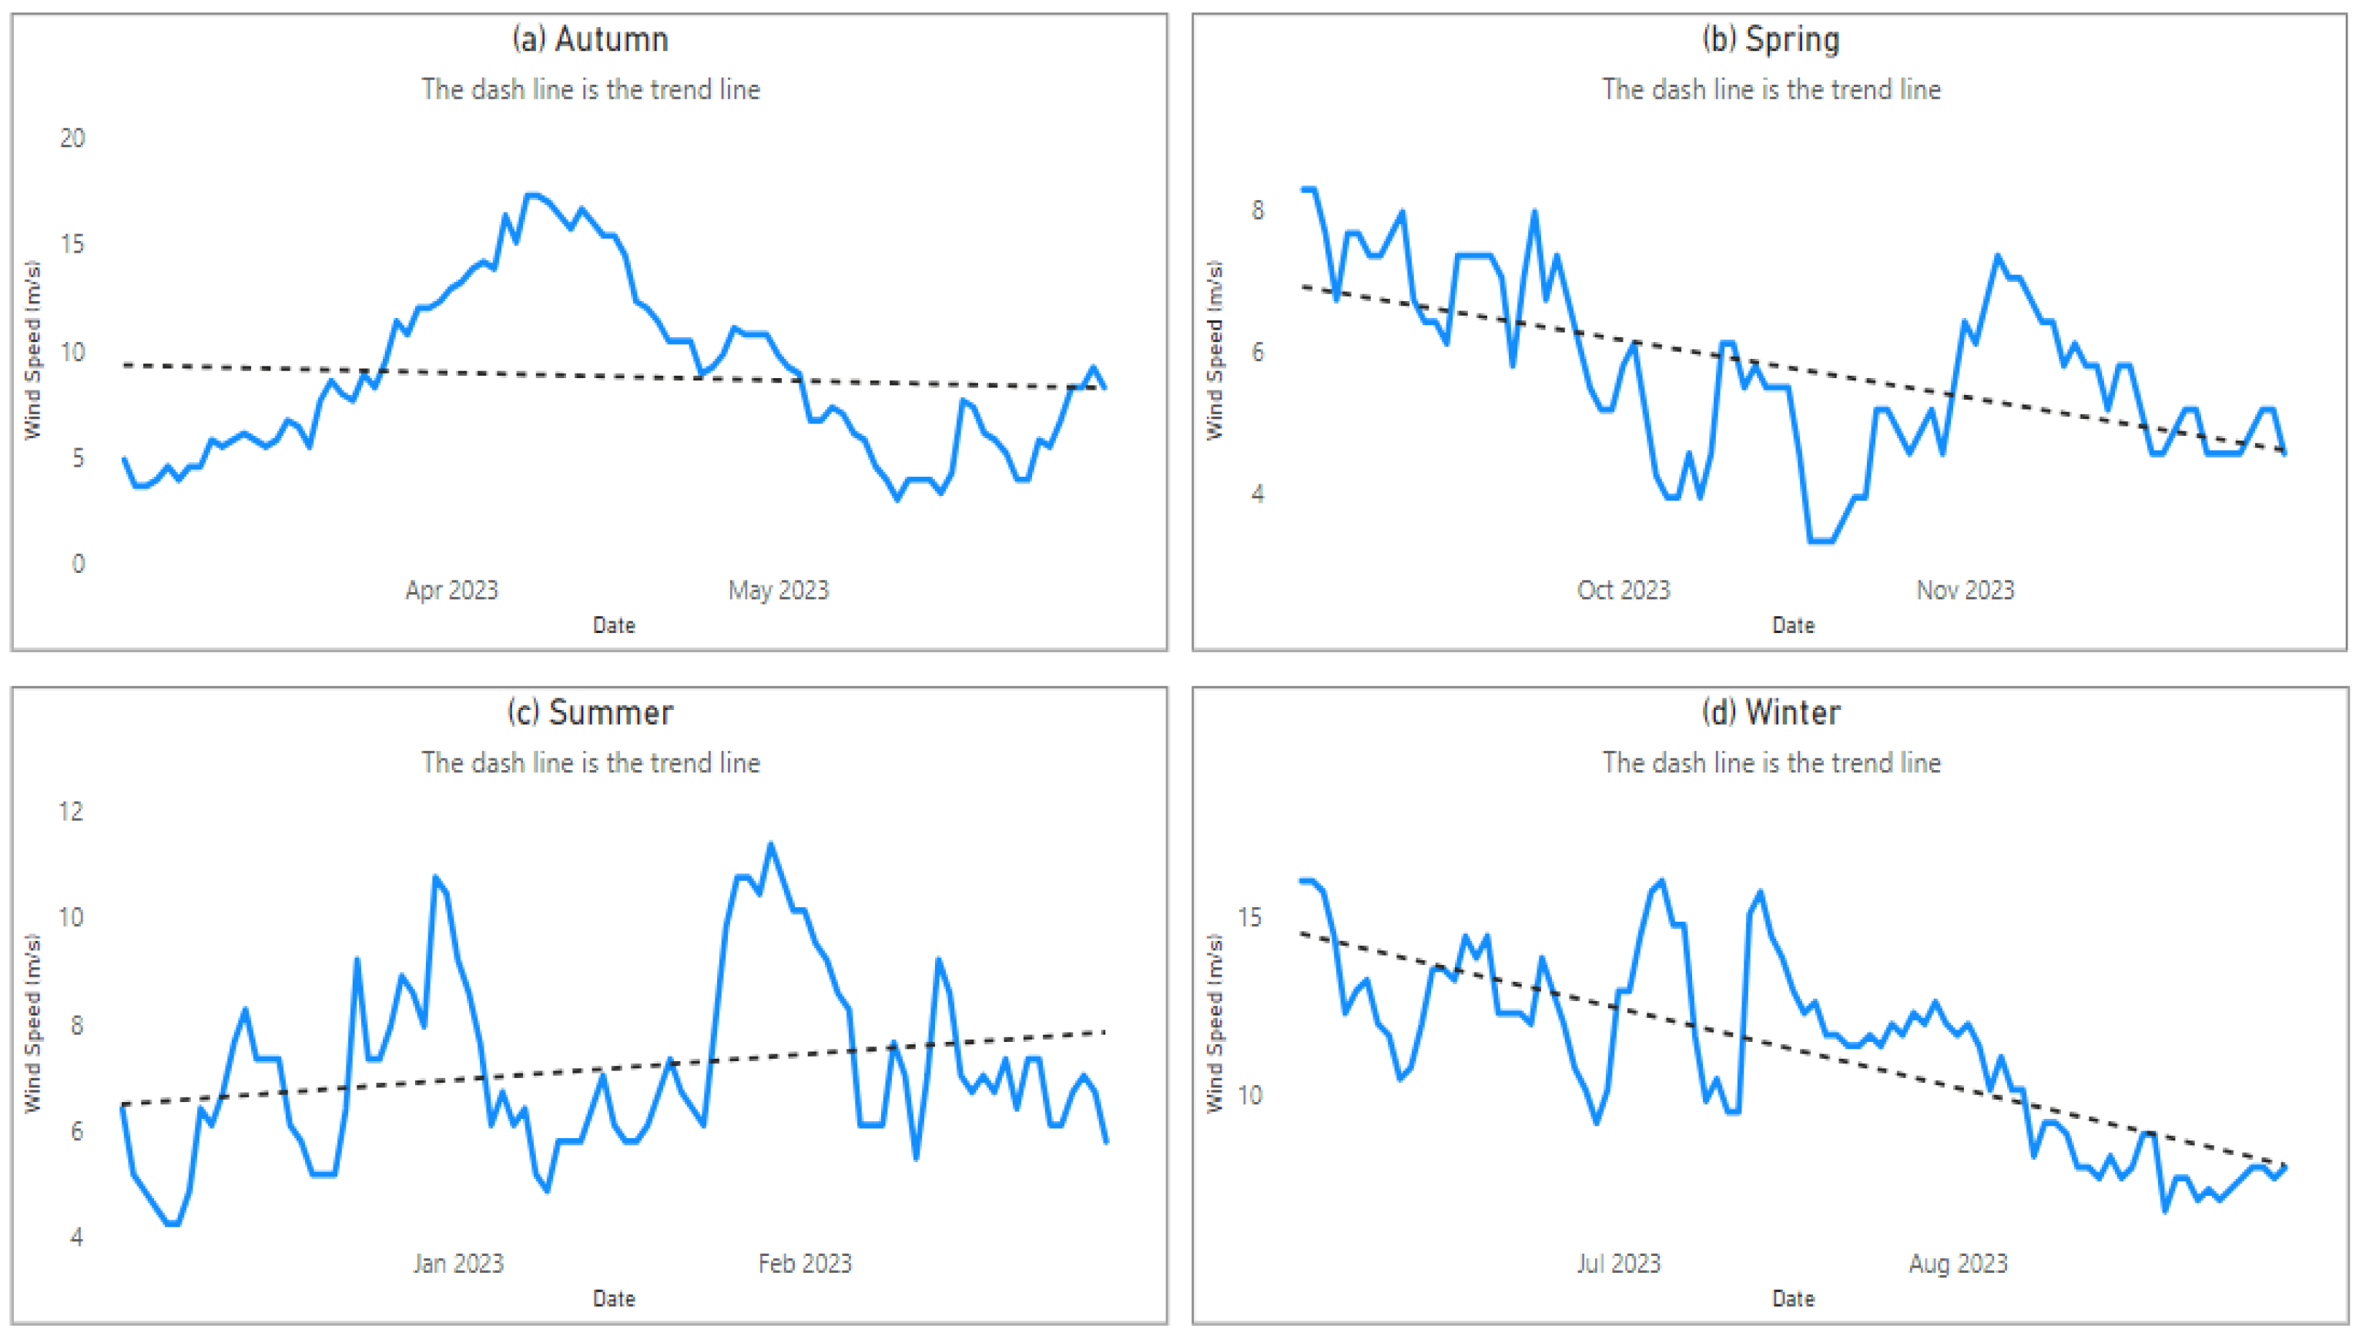Click the "(d) Winter" chart title
This screenshot has height=1333, width=2356.
(1770, 712)
